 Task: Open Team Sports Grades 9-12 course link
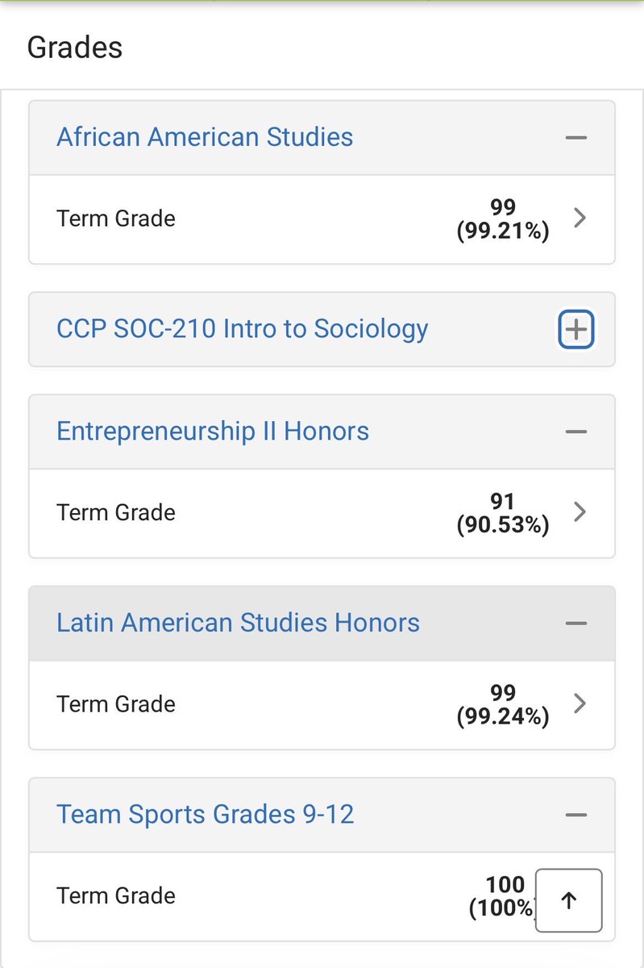[206, 815]
